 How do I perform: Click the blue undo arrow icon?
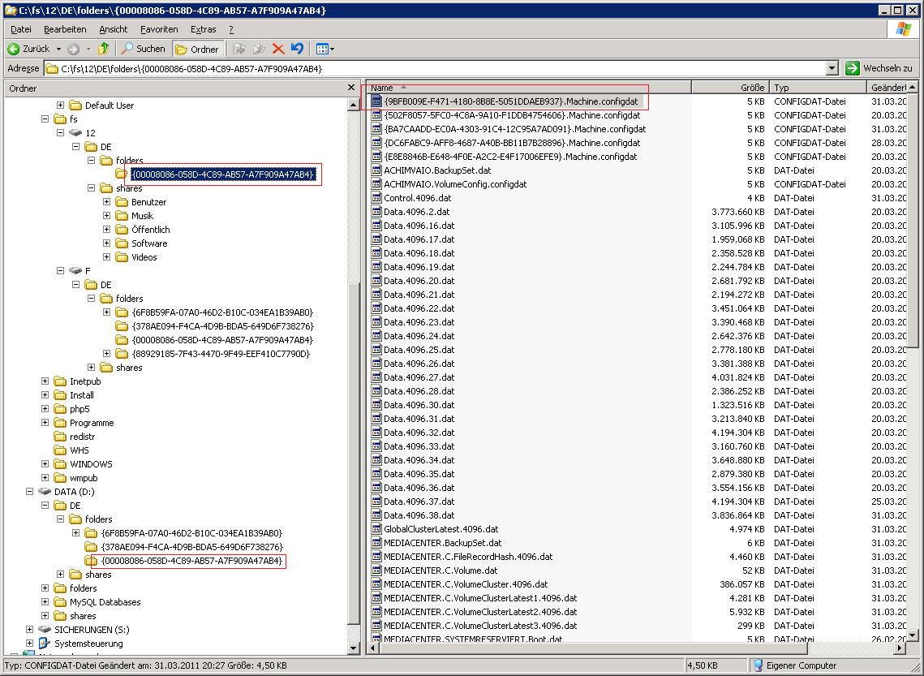click(x=298, y=49)
